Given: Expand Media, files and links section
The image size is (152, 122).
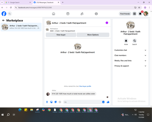Looking at the screenshot, I should 130,61.
